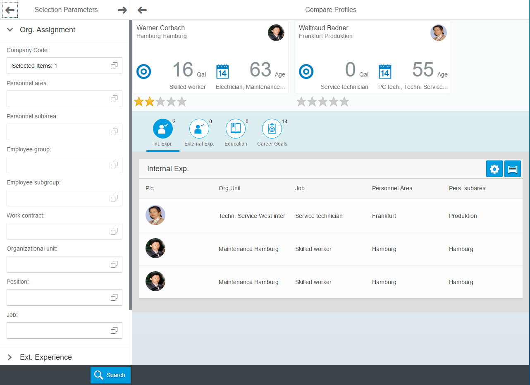Open table settings via the gear icon
The image size is (530, 385).
494,168
